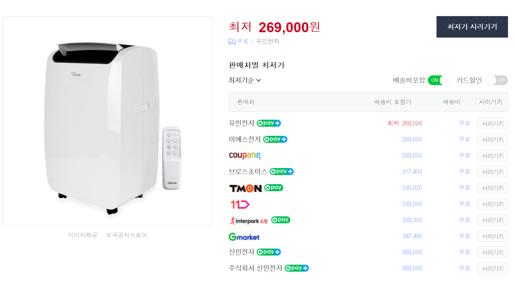Click the Npay badge beside TMON

pyautogui.click(x=274, y=188)
